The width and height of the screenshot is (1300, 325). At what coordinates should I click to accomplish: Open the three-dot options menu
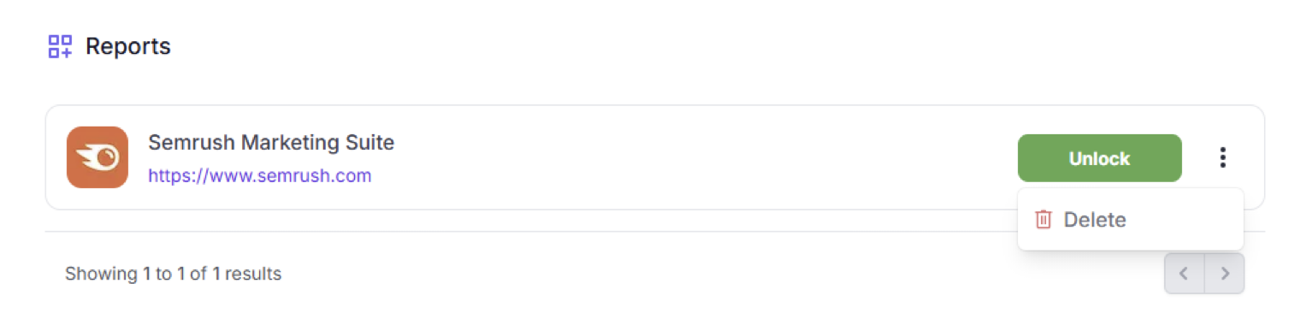click(1223, 157)
